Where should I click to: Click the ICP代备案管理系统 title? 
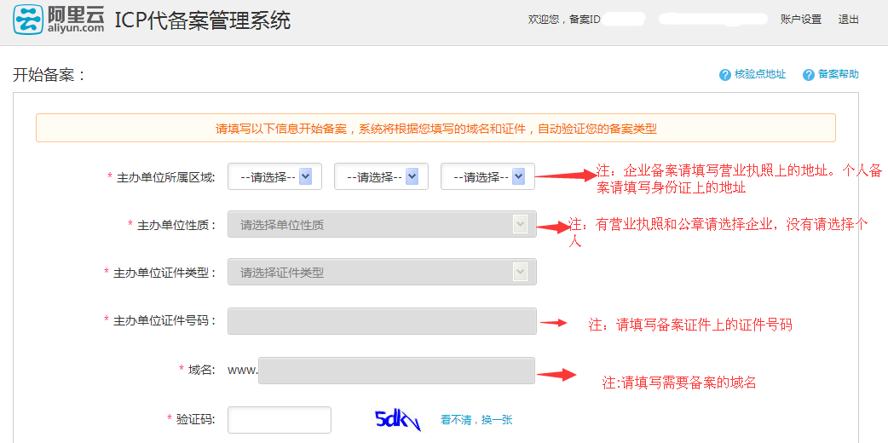point(203,20)
